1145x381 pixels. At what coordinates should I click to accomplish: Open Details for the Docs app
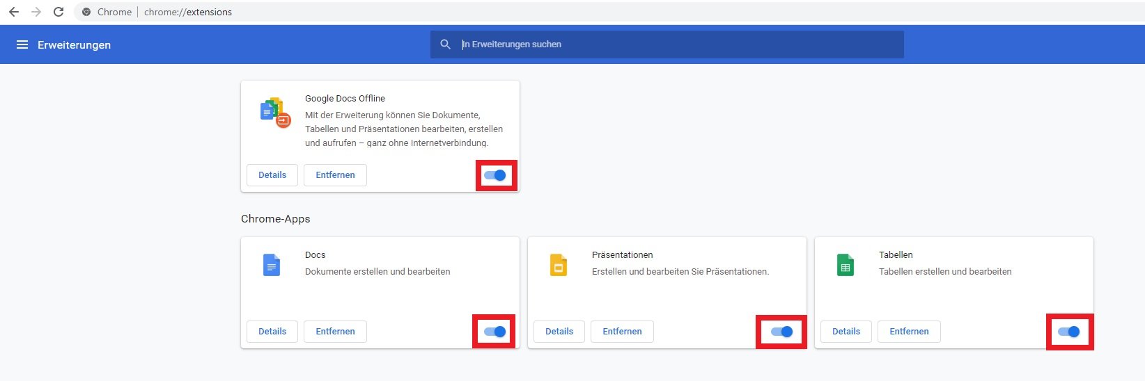(x=272, y=332)
